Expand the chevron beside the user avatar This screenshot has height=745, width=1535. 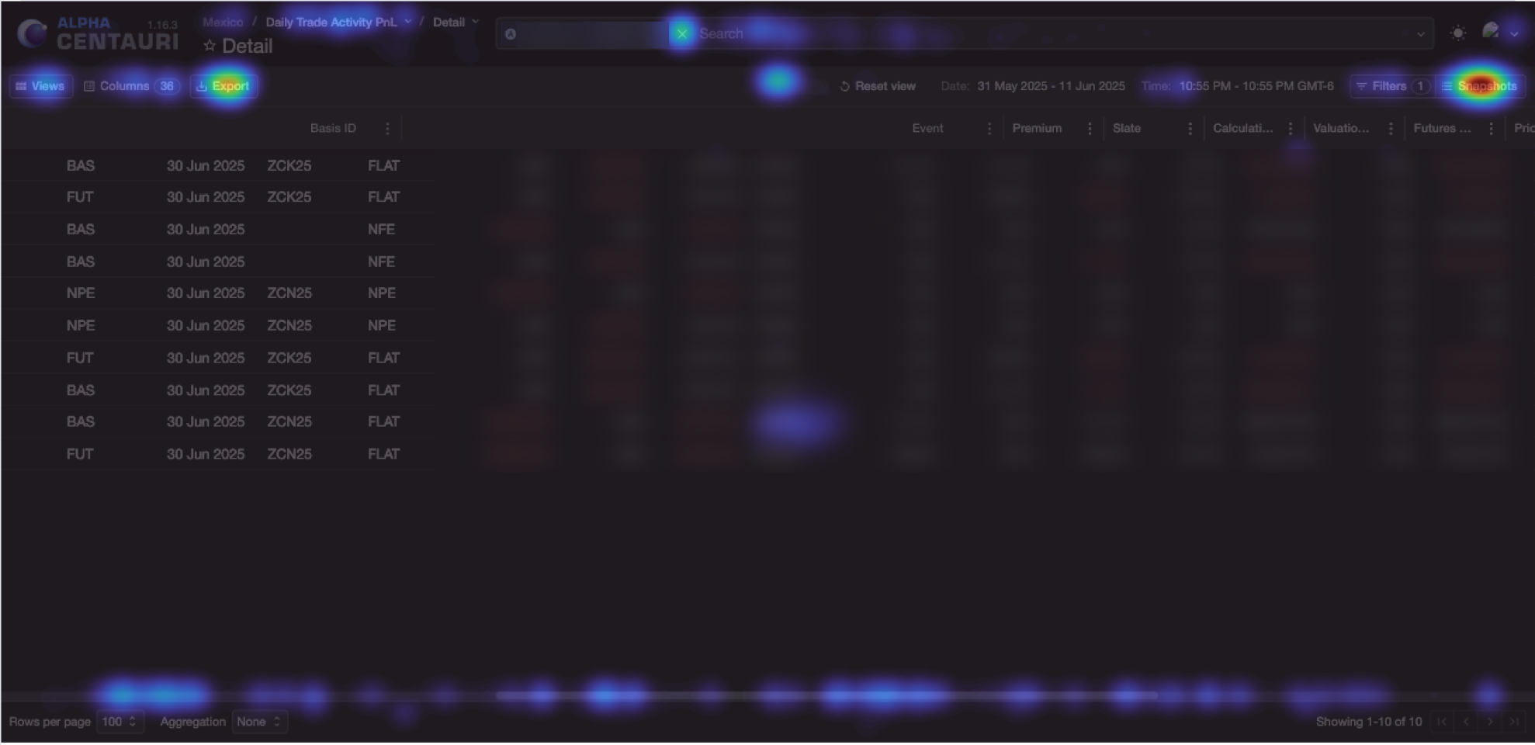pos(1514,34)
